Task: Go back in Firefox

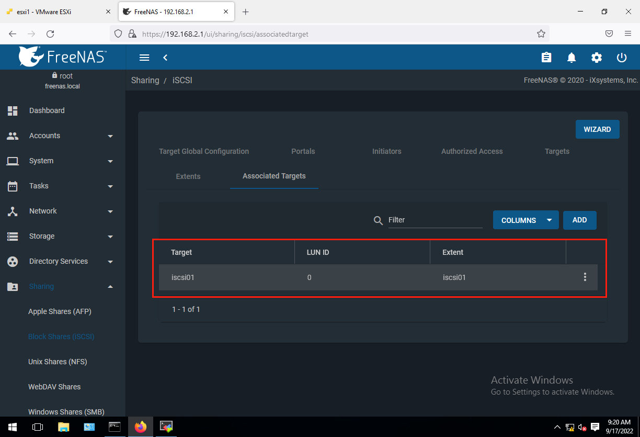Action: [13, 33]
